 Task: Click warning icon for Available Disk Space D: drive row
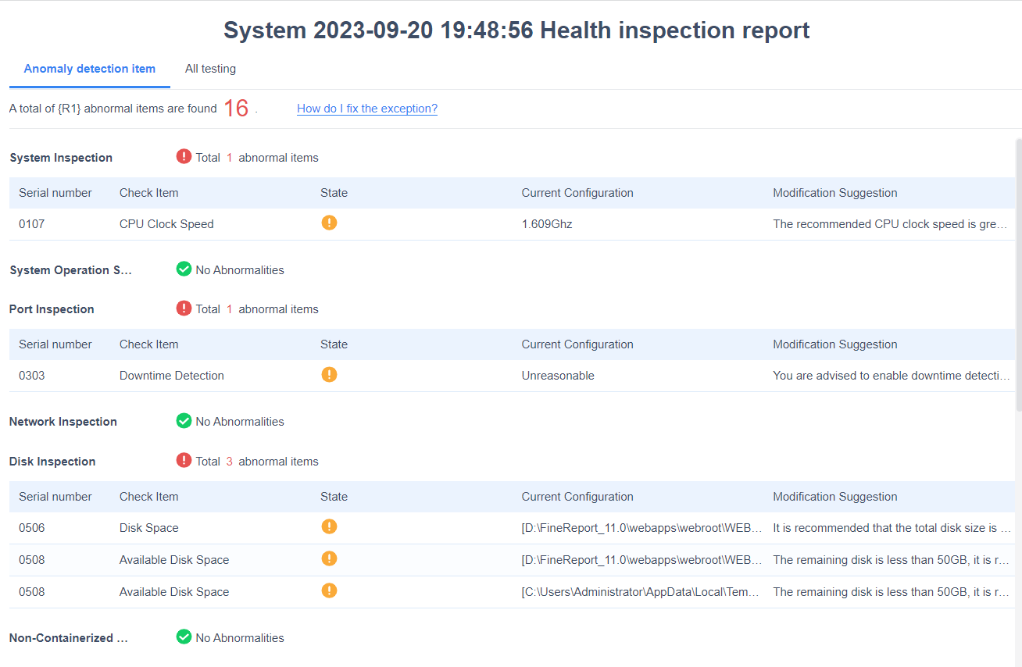(329, 558)
